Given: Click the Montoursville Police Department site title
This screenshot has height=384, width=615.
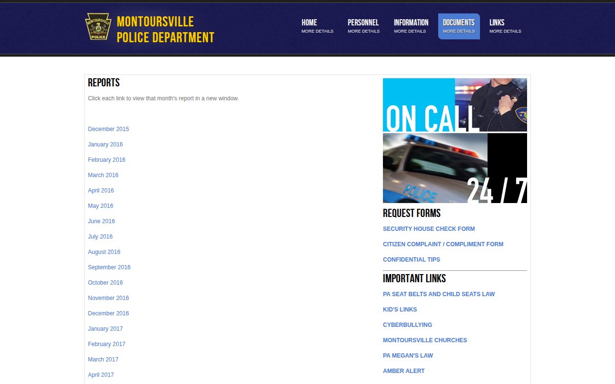Looking at the screenshot, I should (x=165, y=29).
